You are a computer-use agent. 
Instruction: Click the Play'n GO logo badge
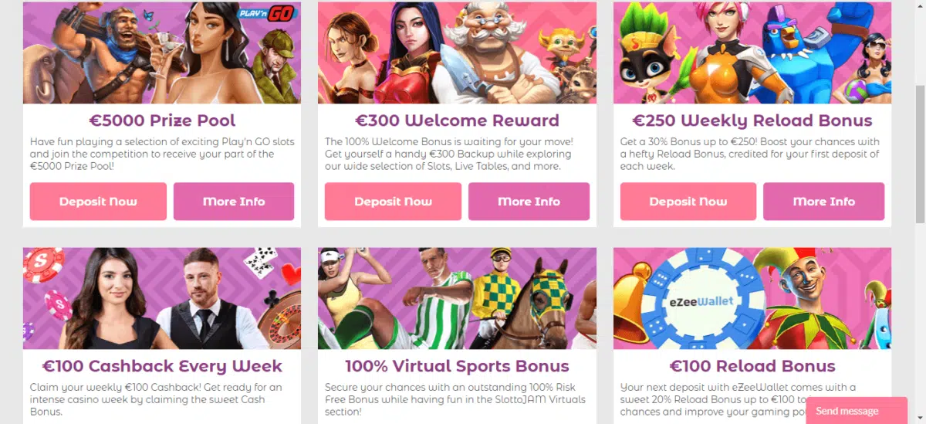click(x=277, y=14)
